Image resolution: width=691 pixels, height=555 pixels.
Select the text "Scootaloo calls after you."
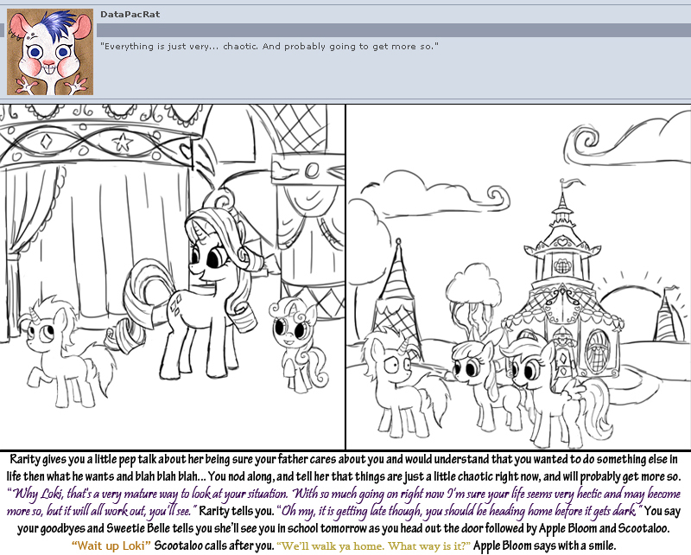(x=213, y=545)
